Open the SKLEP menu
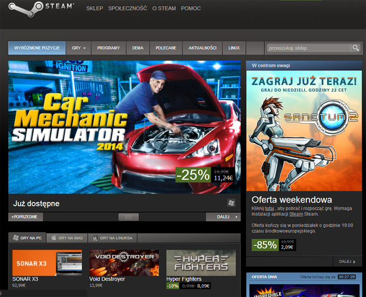The width and height of the screenshot is (366, 297). click(95, 8)
